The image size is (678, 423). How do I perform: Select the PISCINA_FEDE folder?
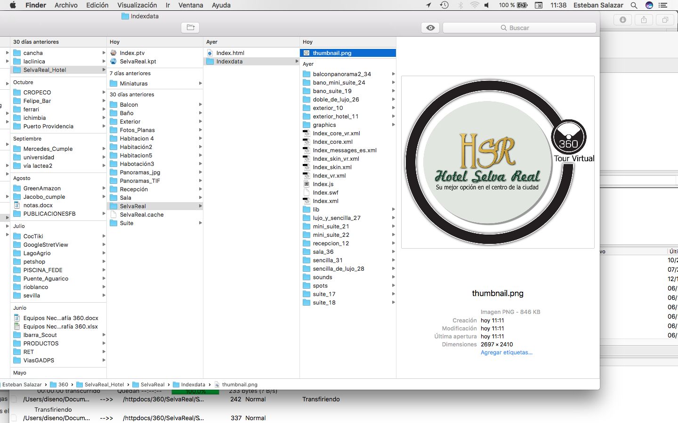[58, 270]
